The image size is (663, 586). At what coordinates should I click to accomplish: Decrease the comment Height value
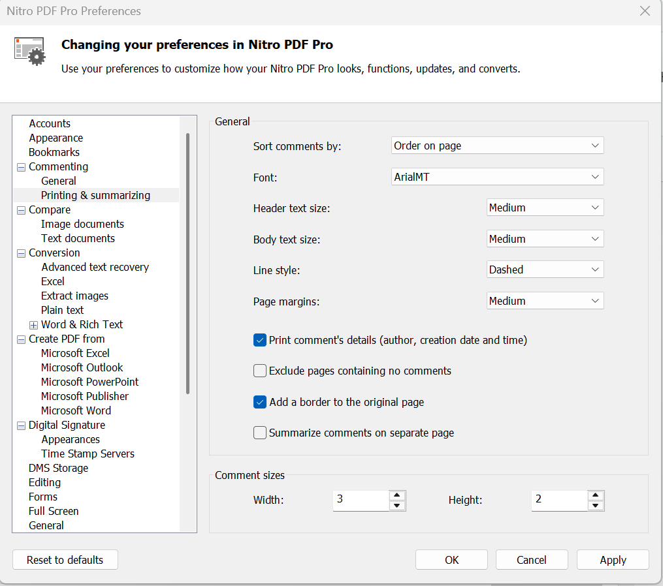(596, 506)
